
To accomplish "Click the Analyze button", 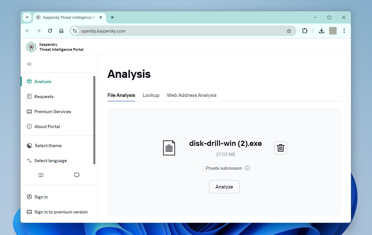I will point(224,187).
